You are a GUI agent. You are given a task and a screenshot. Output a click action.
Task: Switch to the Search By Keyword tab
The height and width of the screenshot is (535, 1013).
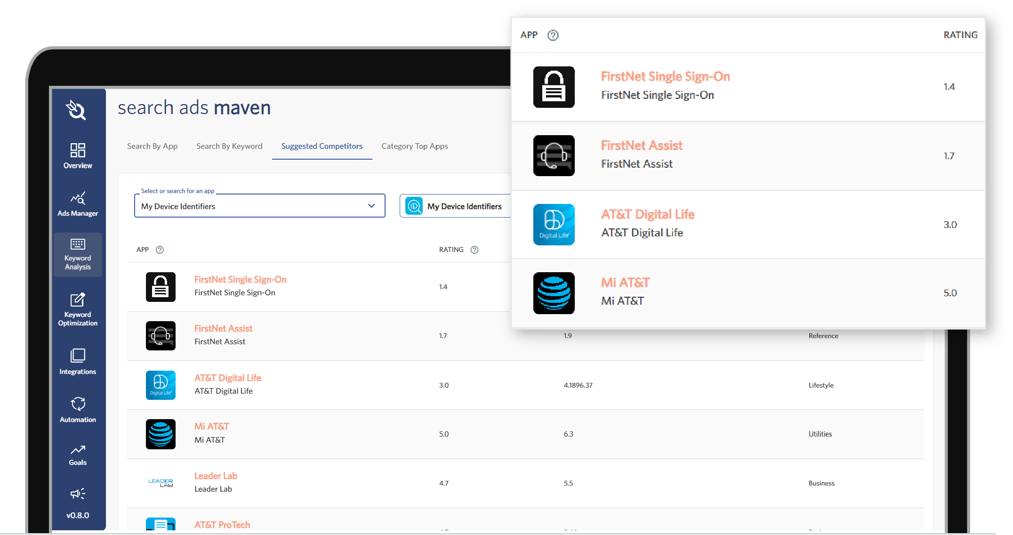[x=229, y=146]
